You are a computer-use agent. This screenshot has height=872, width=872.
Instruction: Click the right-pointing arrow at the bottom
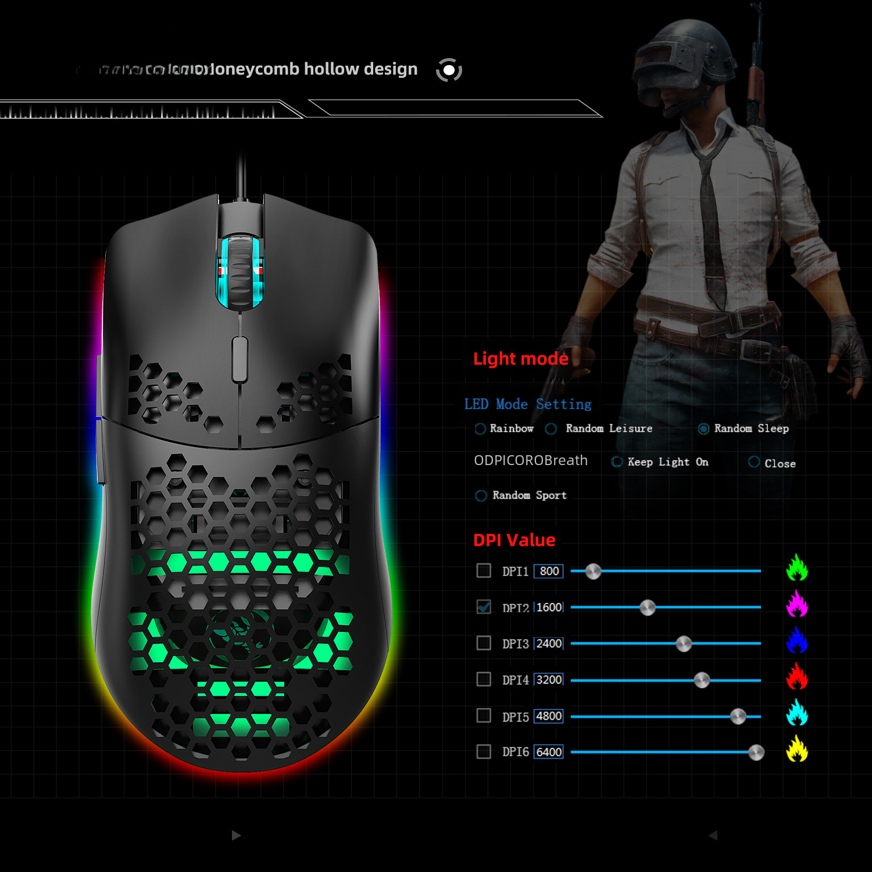click(236, 835)
